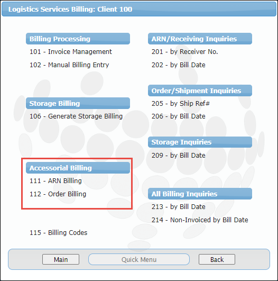Screen dimensions: 278x281
Task: Open 111 - ARN Billing
Action: (x=55, y=181)
